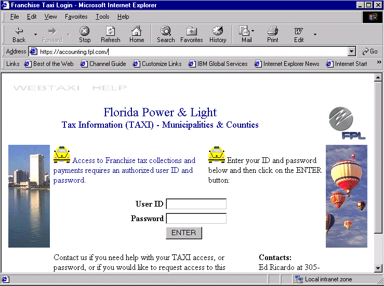Viewport: 384px width, 286px height.
Task: Go back with the Back arrow button
Action: pyautogui.click(x=19, y=34)
